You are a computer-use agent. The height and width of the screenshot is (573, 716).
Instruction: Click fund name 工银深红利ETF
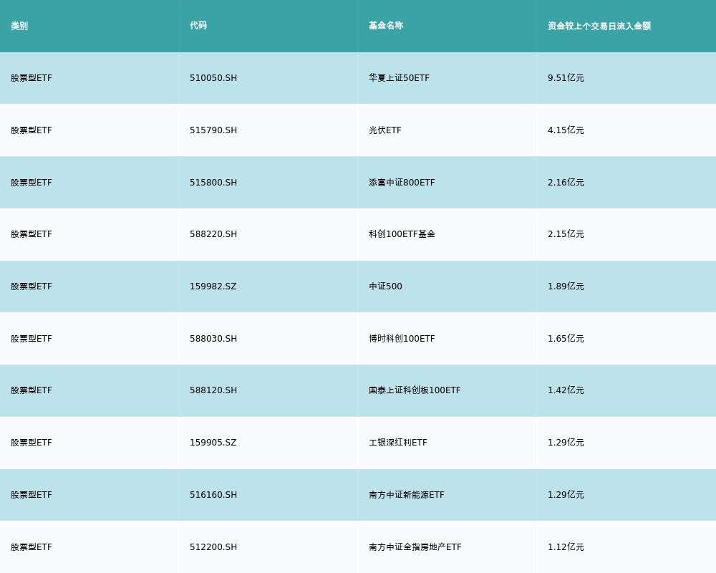click(397, 443)
